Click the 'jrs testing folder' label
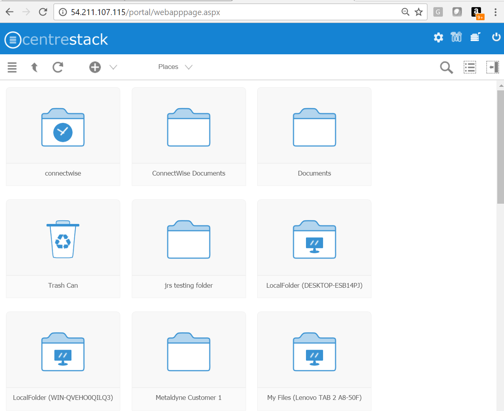Viewport: 504px width, 411px height. click(x=189, y=285)
